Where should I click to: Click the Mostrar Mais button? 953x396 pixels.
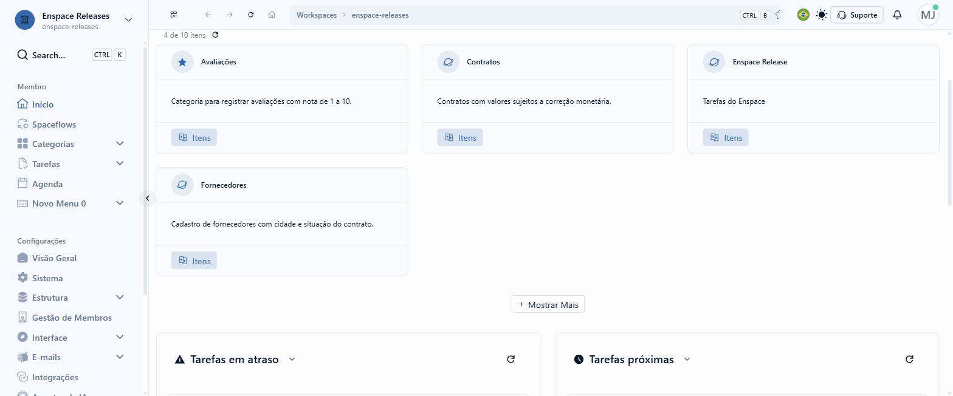point(548,304)
